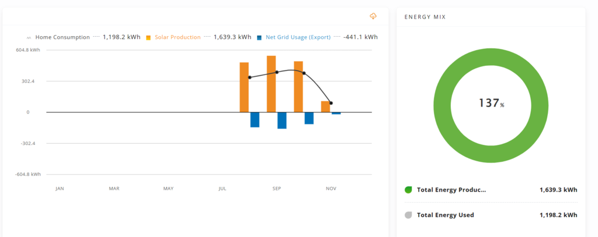Click the November home consumption data point

331,103
